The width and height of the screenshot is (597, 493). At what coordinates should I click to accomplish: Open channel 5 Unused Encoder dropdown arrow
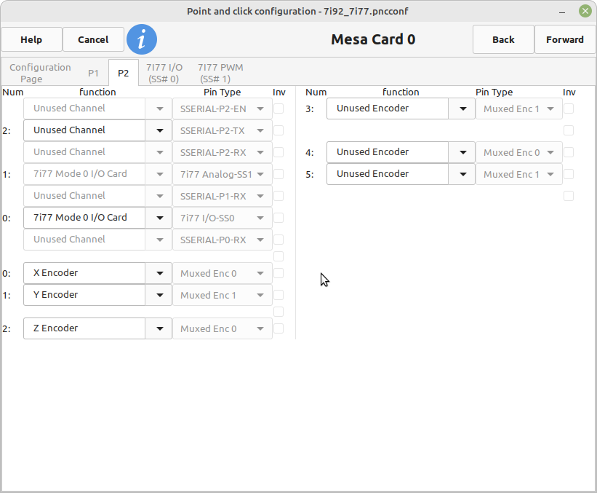[x=462, y=174]
